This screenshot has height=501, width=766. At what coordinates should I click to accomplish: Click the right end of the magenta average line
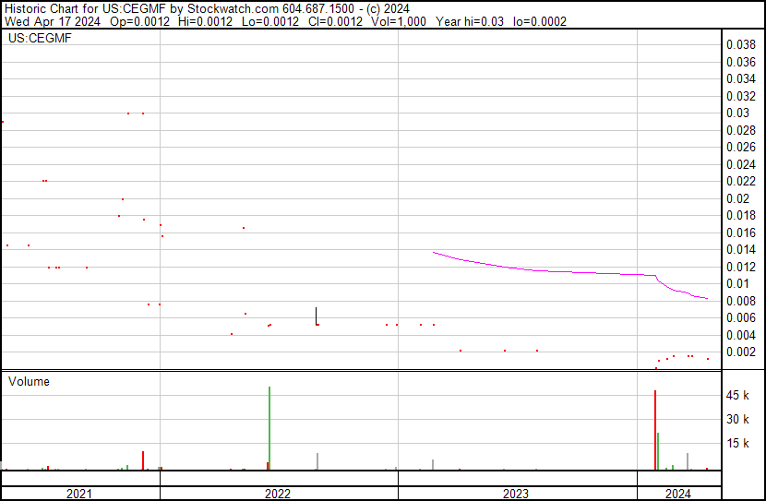coord(706,298)
